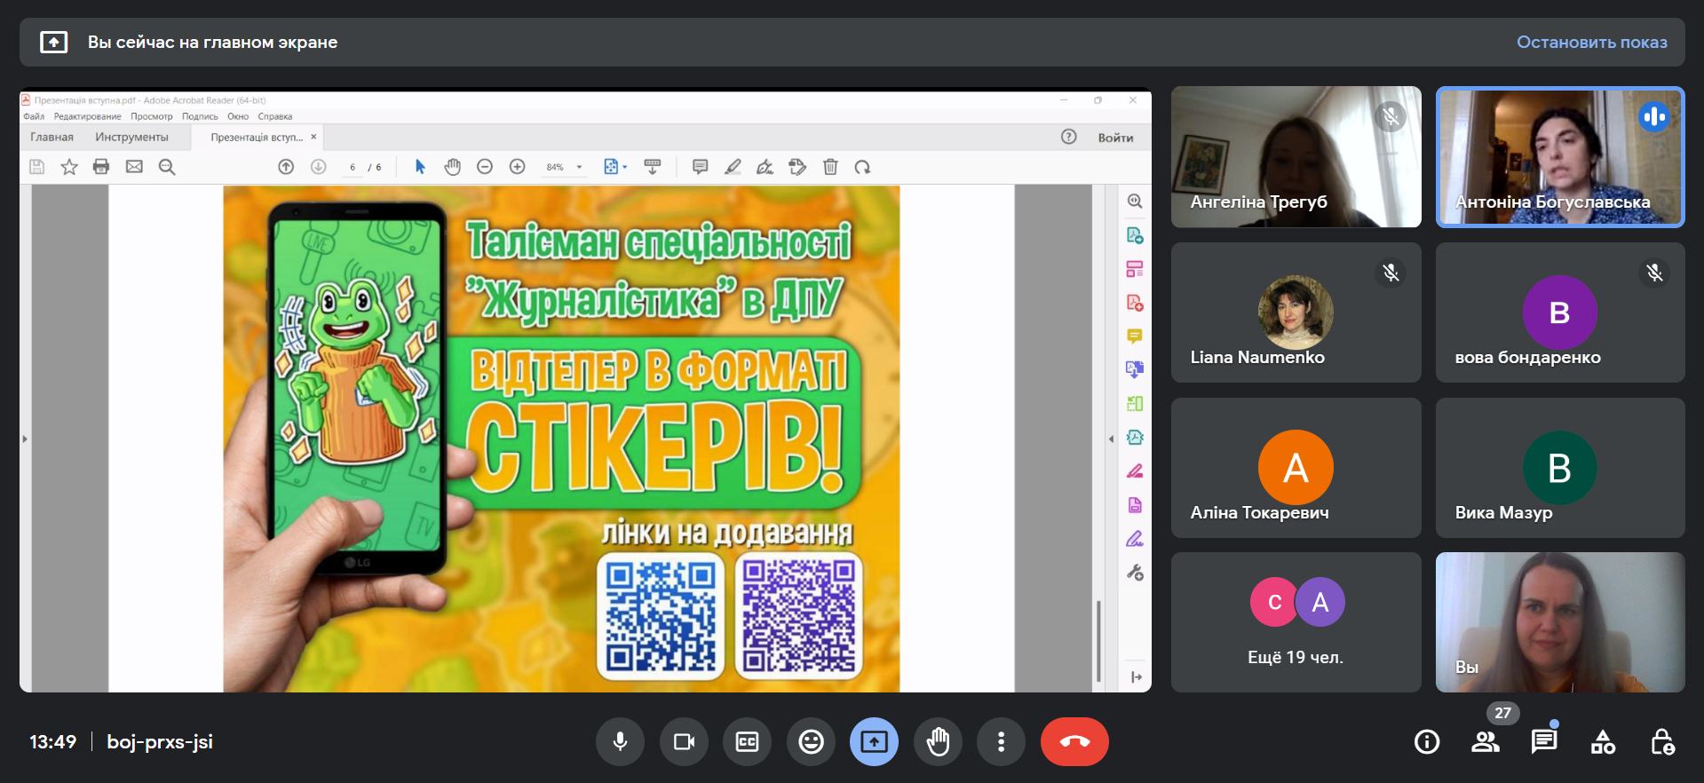Rotate the page view
1704x783 pixels.
click(x=862, y=167)
